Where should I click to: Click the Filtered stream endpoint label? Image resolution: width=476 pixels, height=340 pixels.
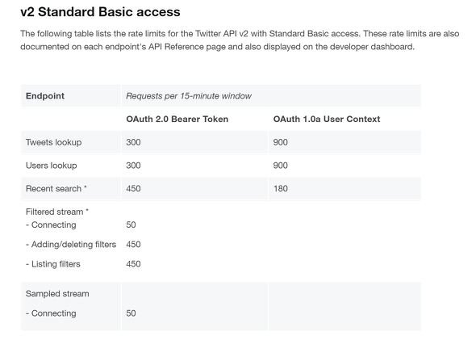57,212
